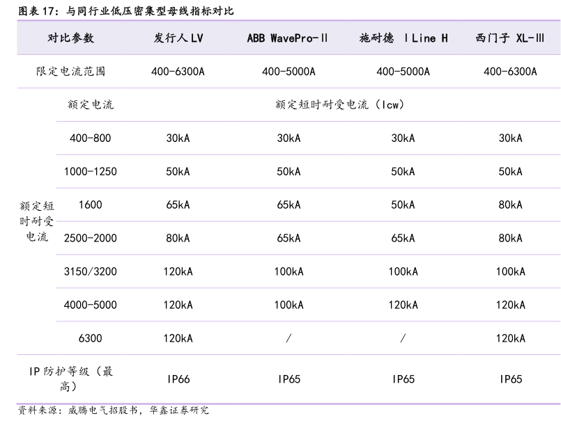Click 发行人 LV value in 400-800 row
This screenshot has height=423, width=561.
pos(178,138)
